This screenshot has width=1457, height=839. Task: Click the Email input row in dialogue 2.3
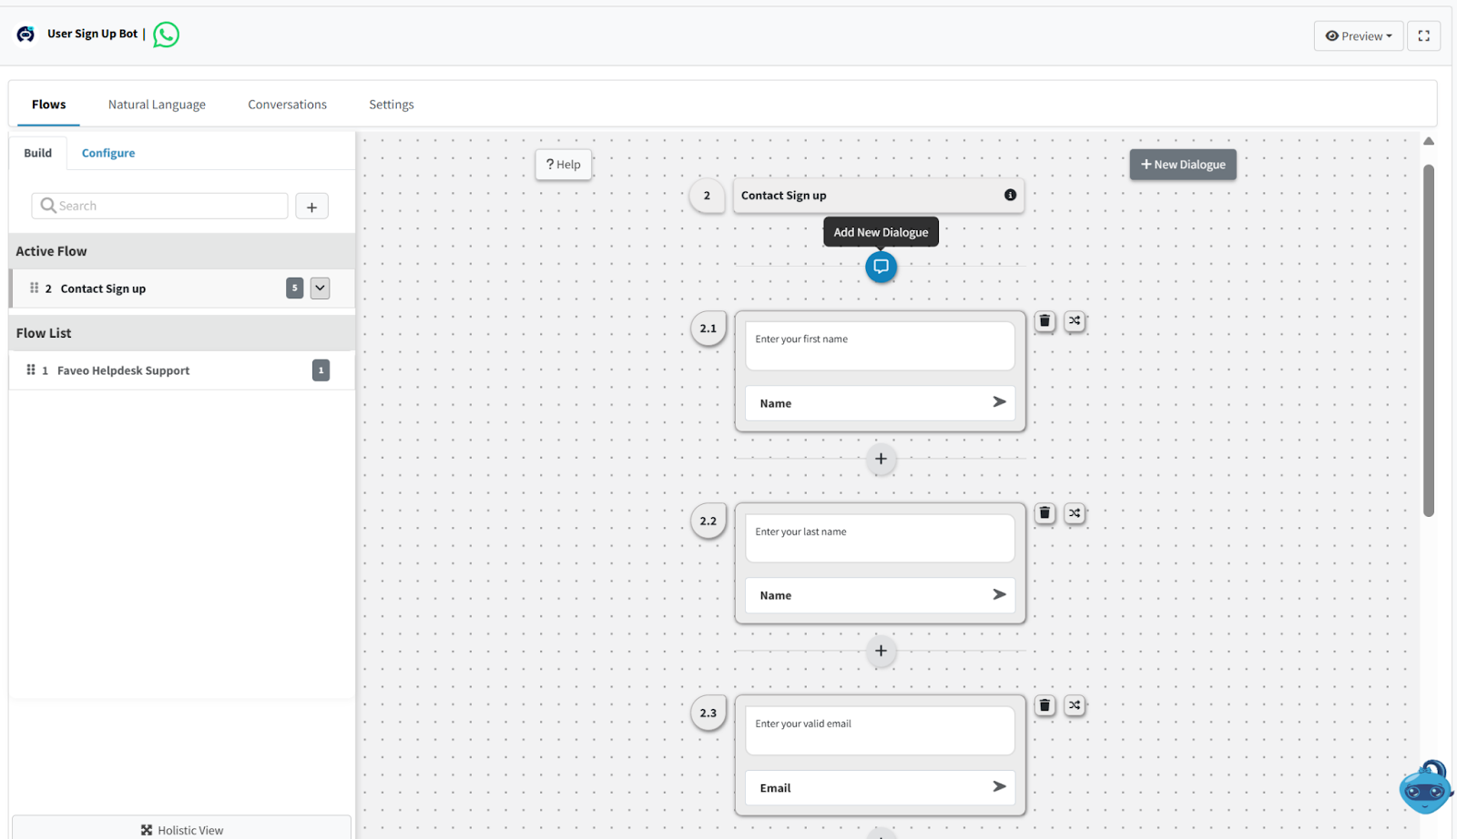[x=880, y=788]
